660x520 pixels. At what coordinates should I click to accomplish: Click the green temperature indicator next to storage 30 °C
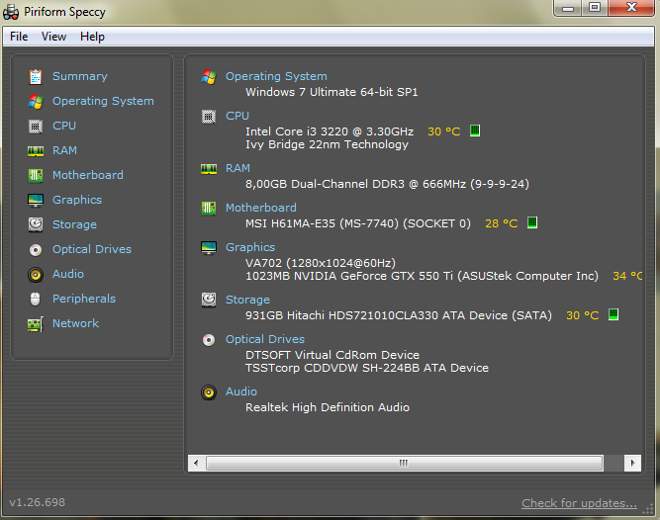(x=613, y=314)
